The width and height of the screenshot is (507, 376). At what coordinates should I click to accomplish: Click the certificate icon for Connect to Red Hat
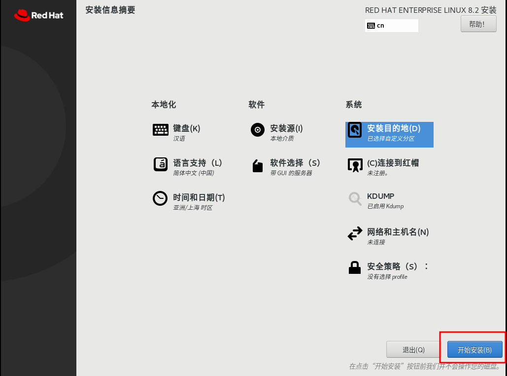click(x=355, y=165)
